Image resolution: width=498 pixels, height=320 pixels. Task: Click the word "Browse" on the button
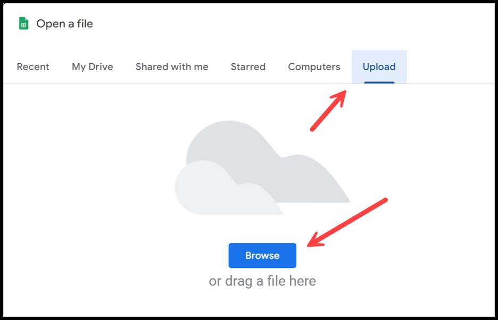pyautogui.click(x=262, y=256)
